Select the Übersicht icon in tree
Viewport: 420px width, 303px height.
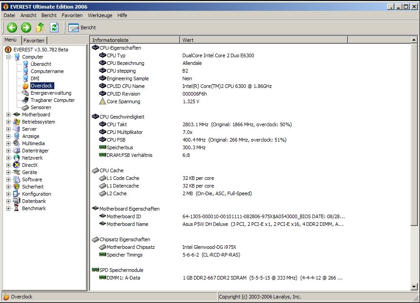click(x=26, y=64)
